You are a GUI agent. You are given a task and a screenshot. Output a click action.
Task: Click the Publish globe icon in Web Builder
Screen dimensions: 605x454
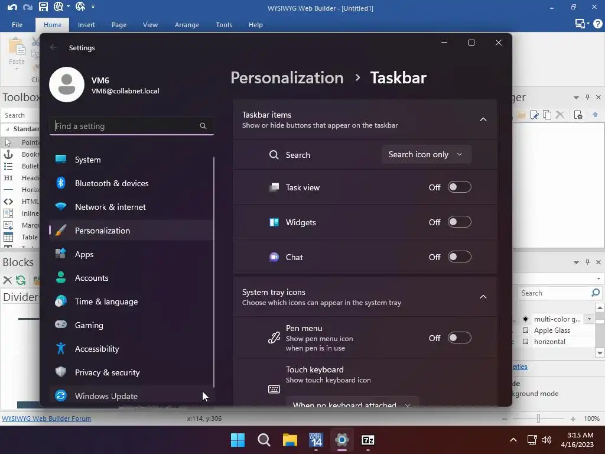[x=80, y=7]
